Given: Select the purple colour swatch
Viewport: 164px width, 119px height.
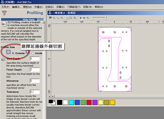Looking at the screenshot, I should point(95,102).
